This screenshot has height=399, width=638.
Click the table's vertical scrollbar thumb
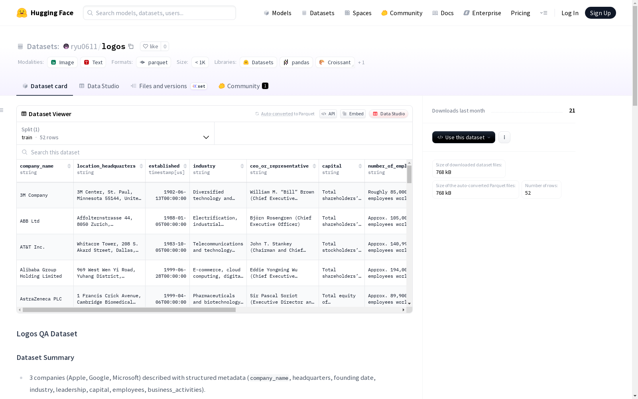click(x=409, y=174)
